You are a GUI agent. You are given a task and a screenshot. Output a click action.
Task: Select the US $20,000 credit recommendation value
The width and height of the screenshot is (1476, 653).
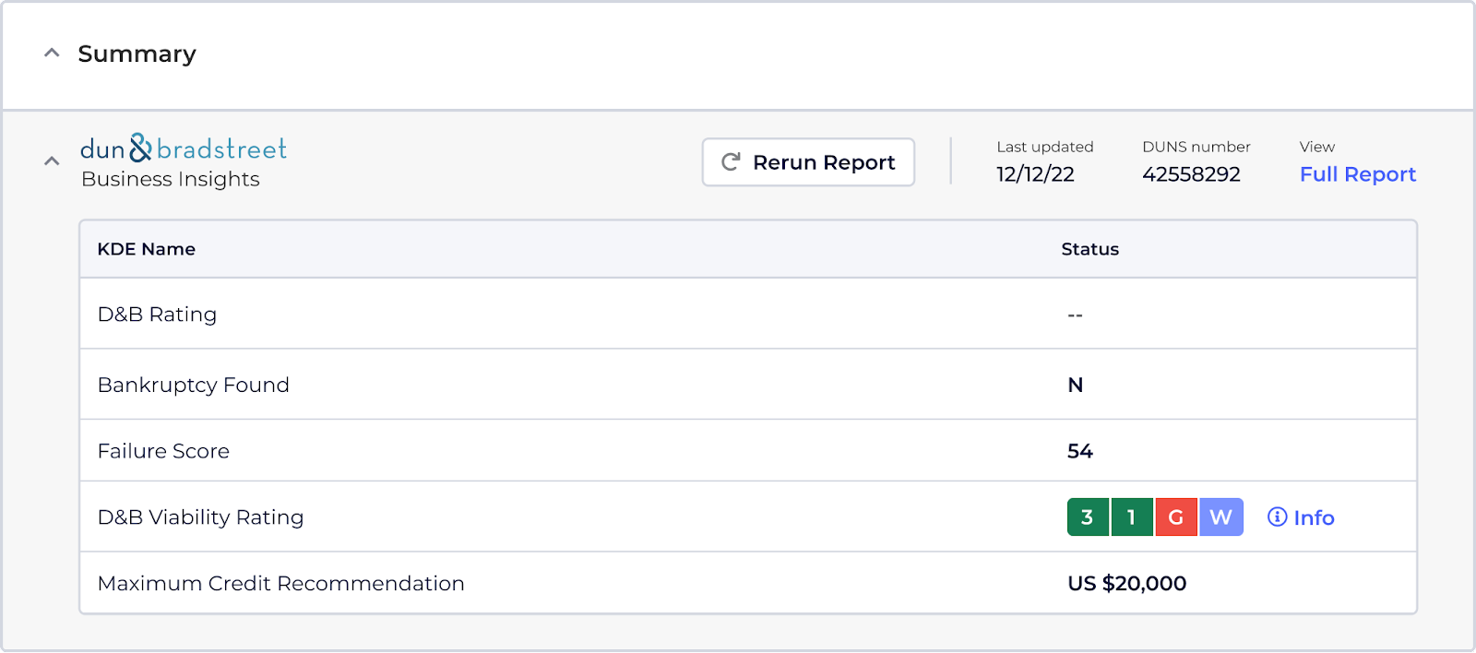(1126, 584)
